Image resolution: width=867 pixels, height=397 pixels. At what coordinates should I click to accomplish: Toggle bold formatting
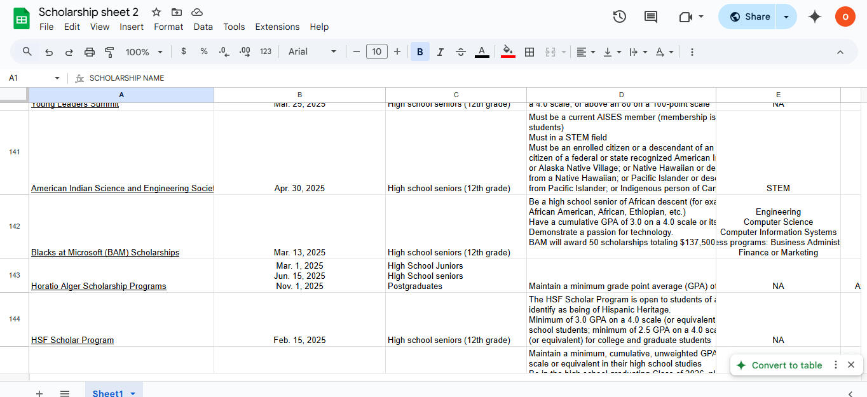420,52
